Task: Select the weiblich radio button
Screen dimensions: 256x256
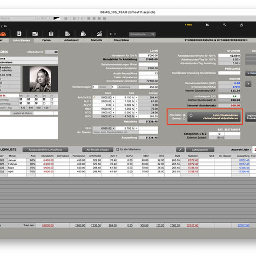Action: [1, 68]
